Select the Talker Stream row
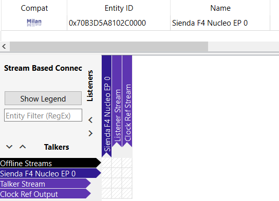 pos(45,184)
